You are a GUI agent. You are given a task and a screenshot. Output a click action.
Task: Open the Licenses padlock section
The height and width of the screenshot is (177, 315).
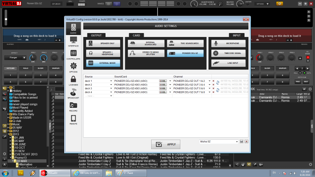(x=73, y=81)
